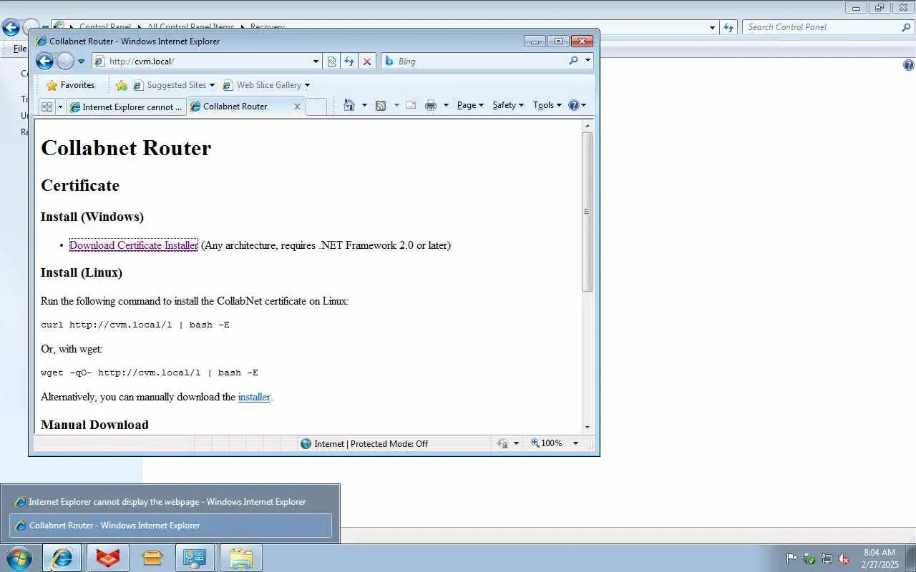Open Home button dropdown arrow

(364, 105)
